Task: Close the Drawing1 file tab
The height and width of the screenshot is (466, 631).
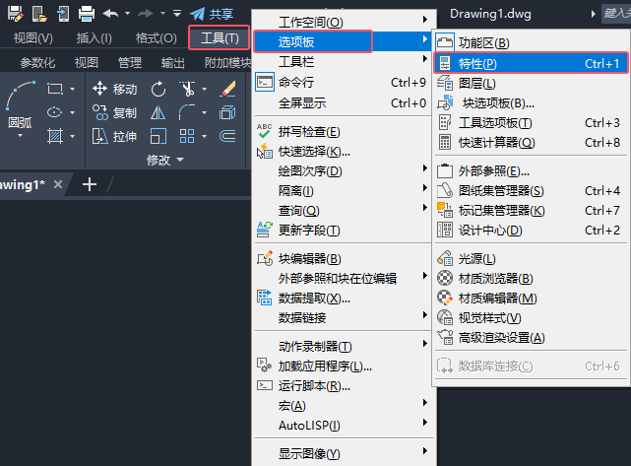Action: tap(58, 184)
